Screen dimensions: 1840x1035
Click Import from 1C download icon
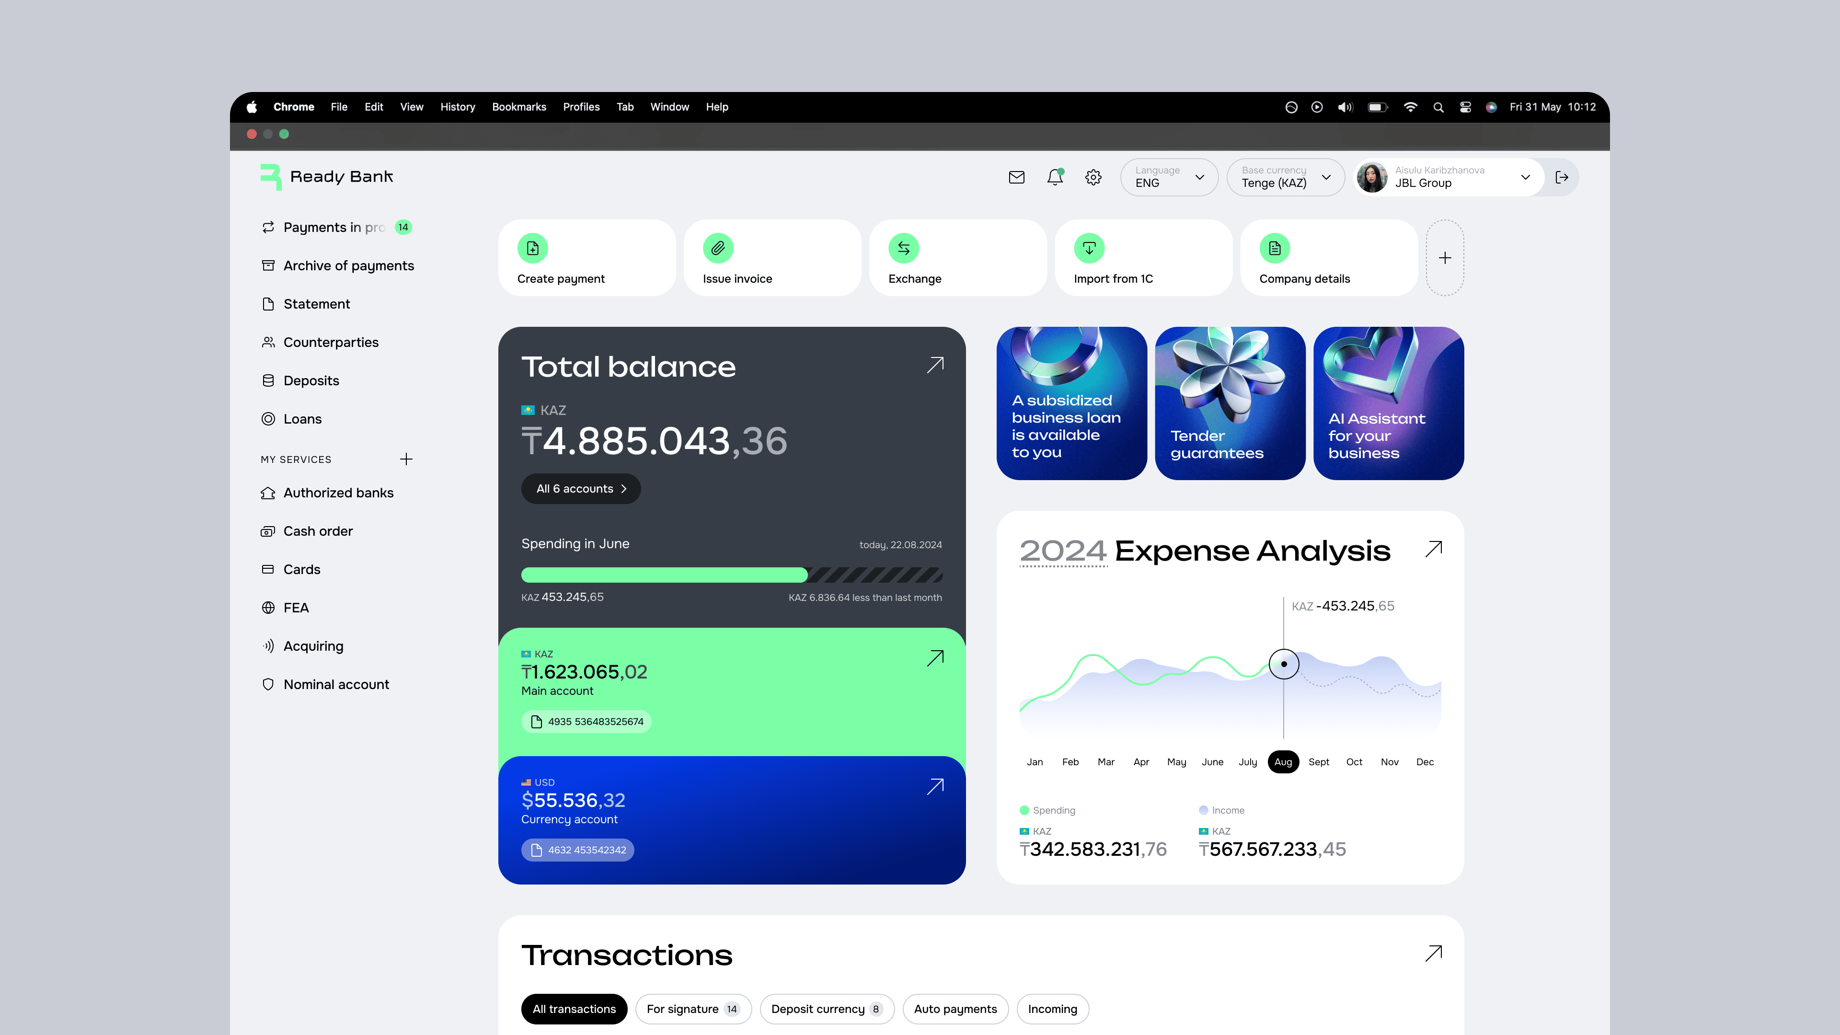coord(1089,249)
